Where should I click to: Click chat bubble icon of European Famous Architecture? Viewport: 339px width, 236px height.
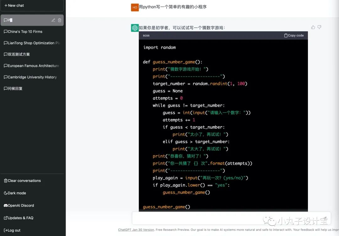click(6, 66)
